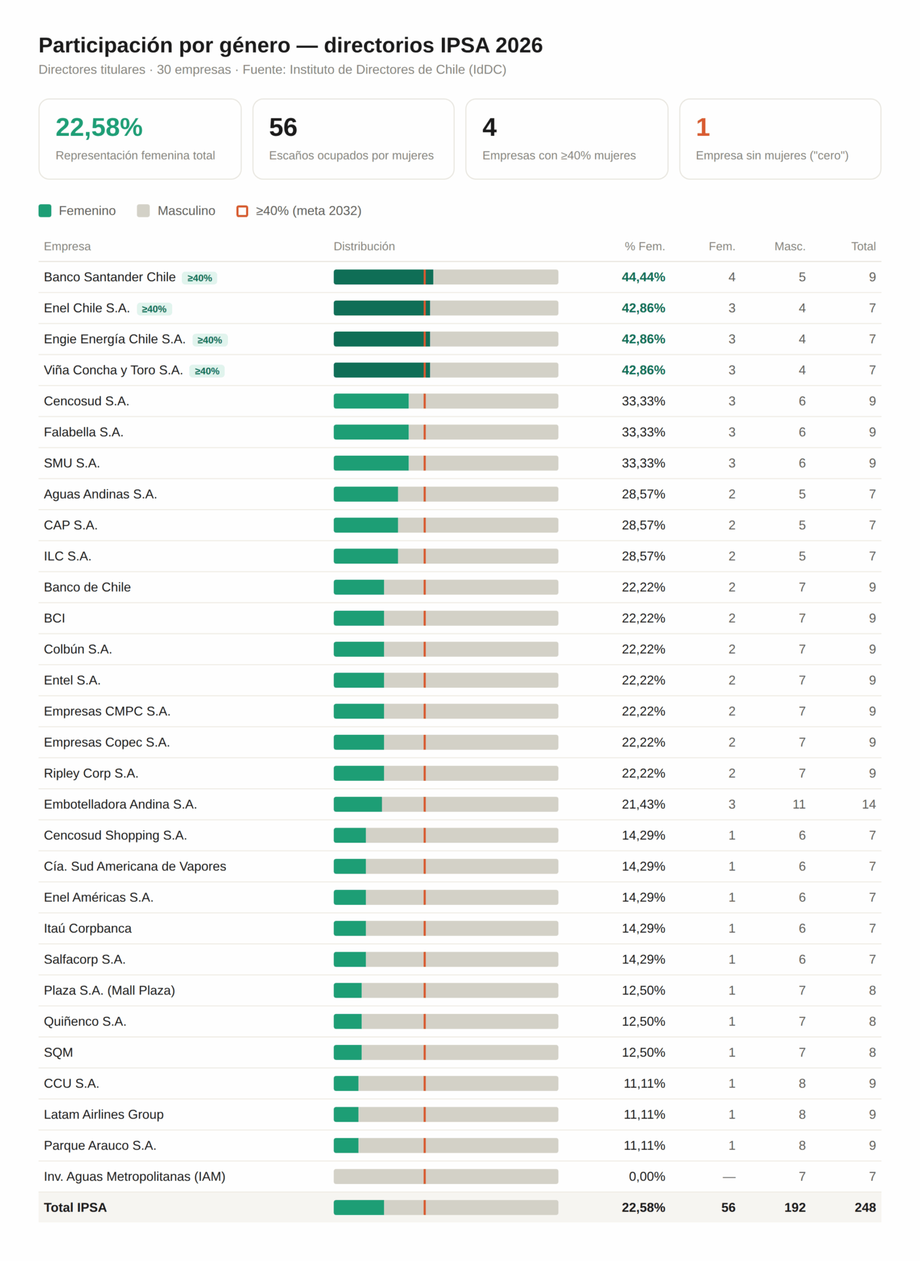The height and width of the screenshot is (1261, 920).
Task: Click the ≥40% badge beside Viña Concha y Toro
Action: pos(208,371)
